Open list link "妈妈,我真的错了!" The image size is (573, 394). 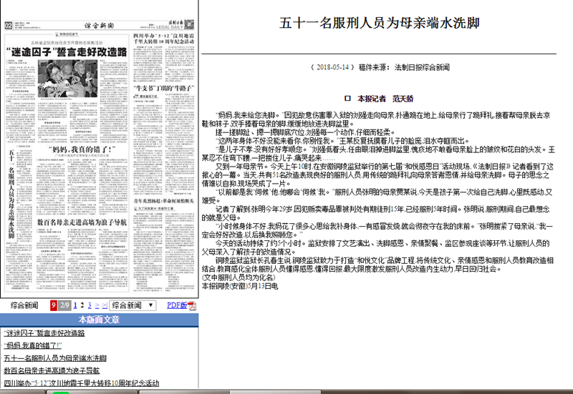click(34, 345)
